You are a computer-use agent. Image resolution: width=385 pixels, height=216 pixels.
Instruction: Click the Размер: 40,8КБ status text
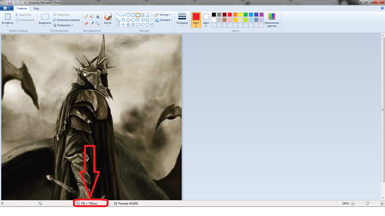coord(128,203)
